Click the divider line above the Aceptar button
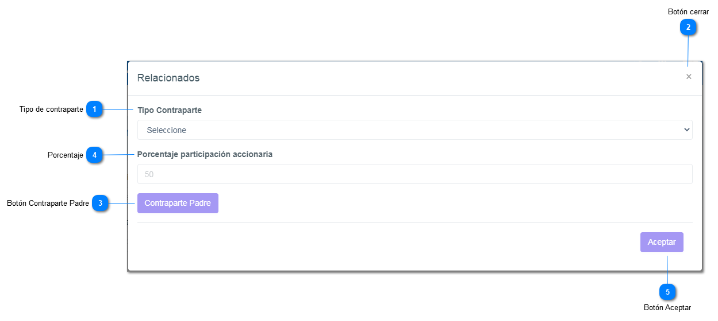Image resolution: width=718 pixels, height=321 pixels. (x=414, y=222)
